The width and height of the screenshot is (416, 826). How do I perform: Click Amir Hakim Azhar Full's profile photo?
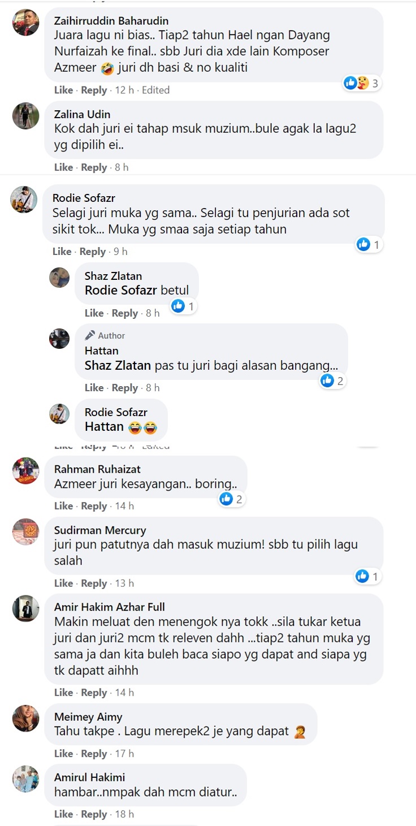tap(26, 609)
